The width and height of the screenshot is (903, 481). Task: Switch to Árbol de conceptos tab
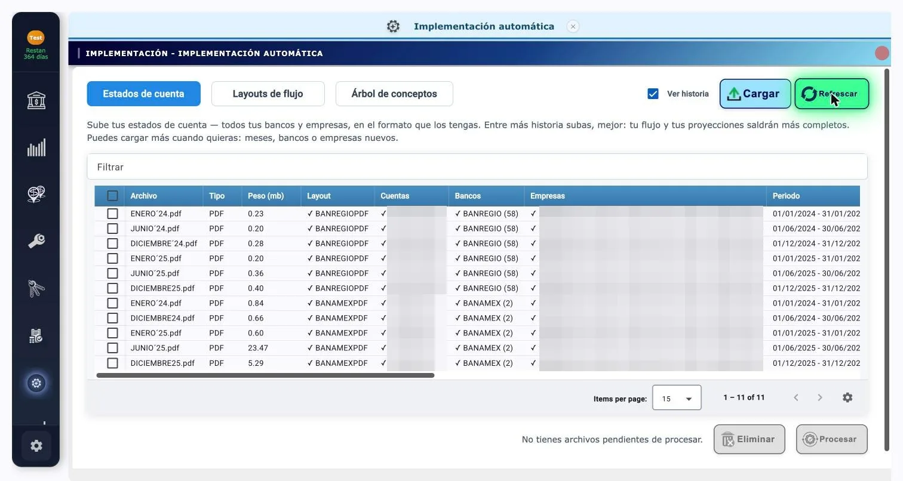(394, 94)
